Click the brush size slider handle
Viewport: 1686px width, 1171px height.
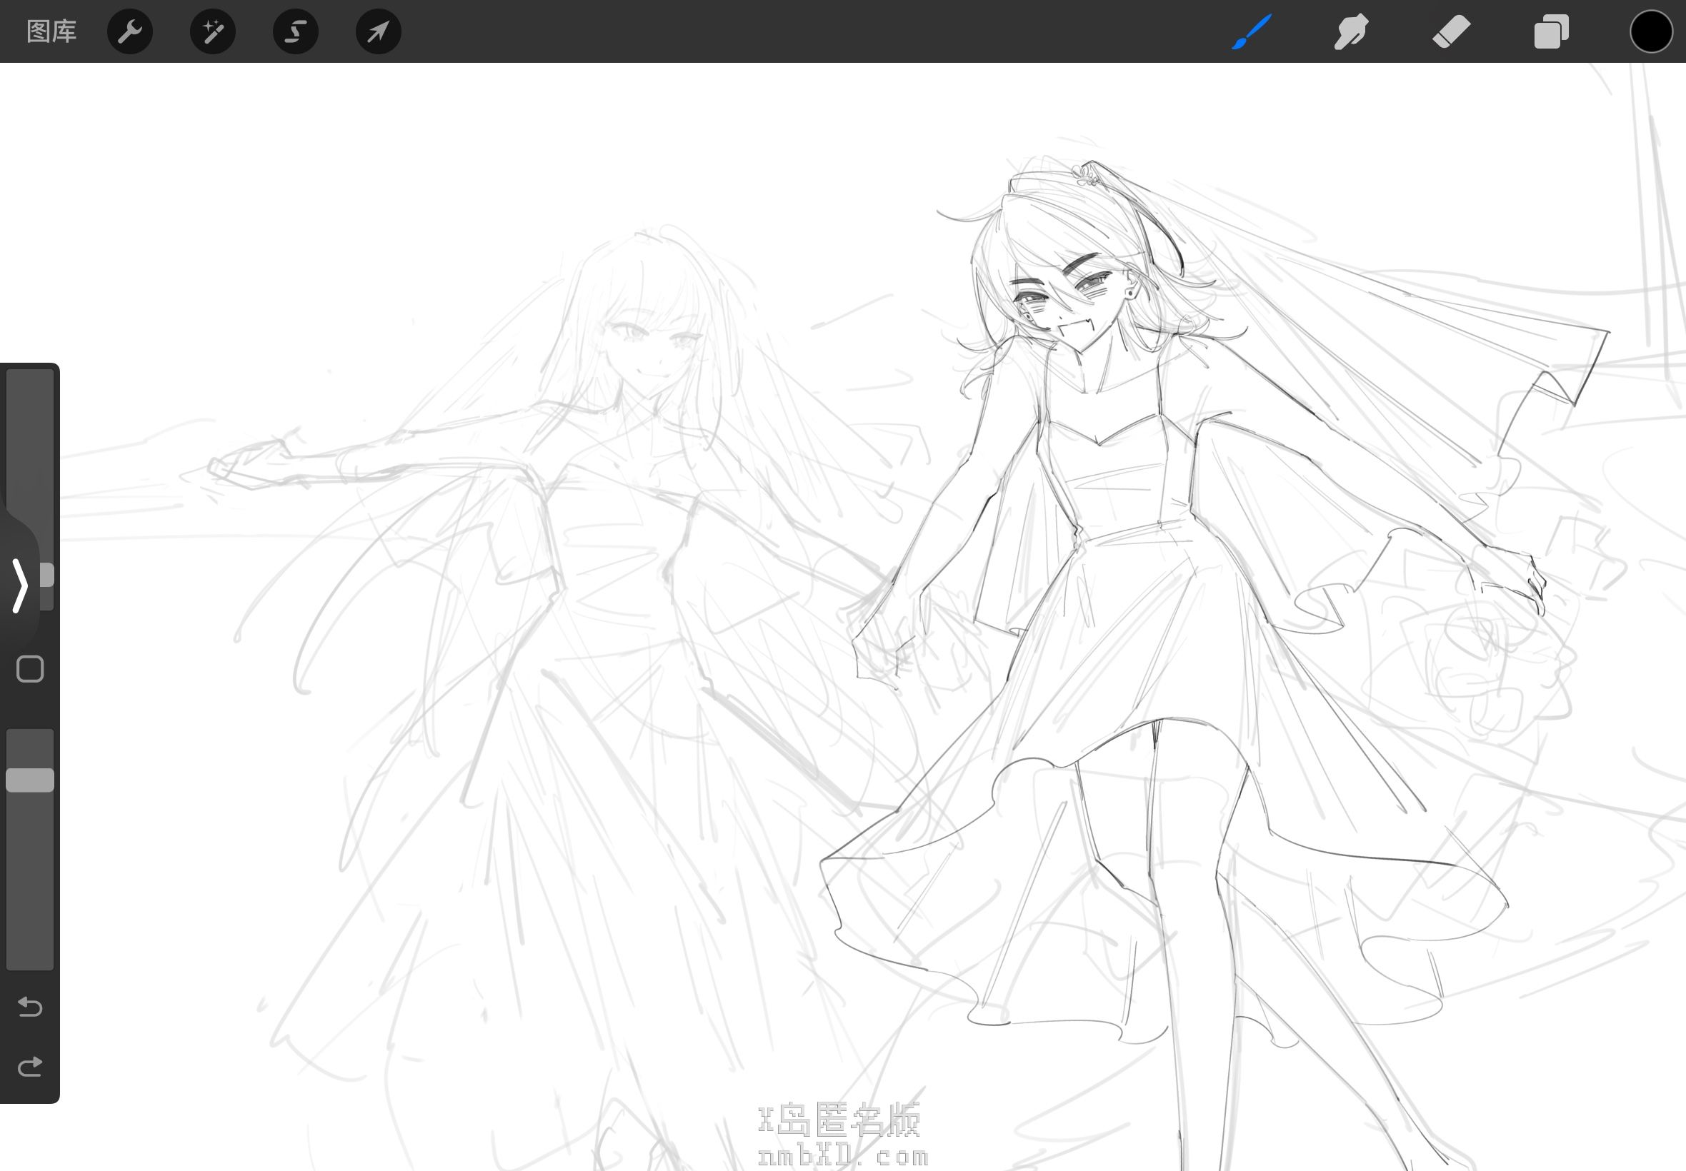point(46,576)
